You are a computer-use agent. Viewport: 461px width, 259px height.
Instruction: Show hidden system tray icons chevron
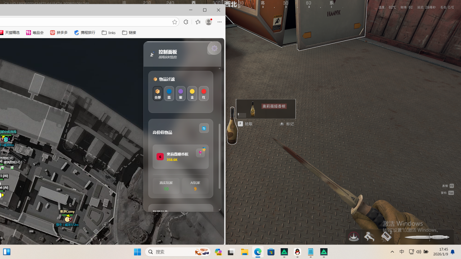point(392,252)
